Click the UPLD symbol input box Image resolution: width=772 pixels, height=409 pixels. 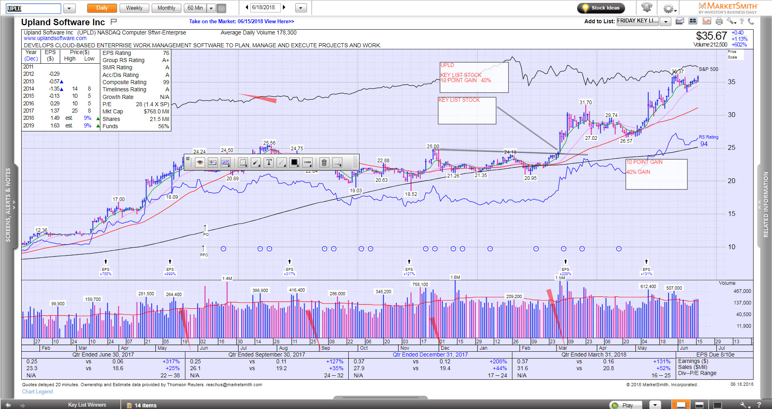click(34, 8)
